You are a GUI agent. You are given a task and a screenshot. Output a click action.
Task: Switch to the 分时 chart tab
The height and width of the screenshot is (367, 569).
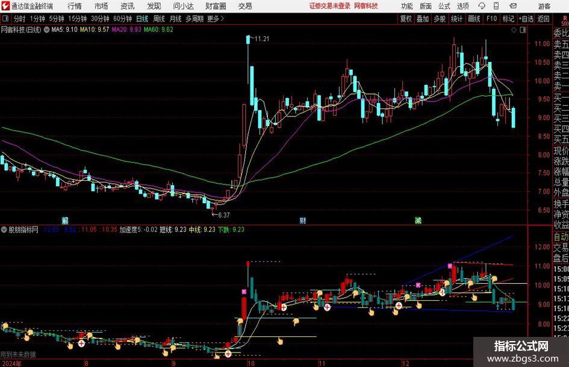[x=20, y=19]
